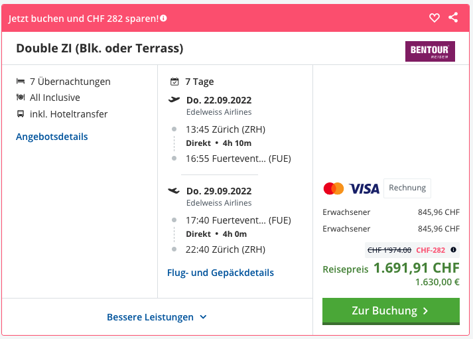Click the outbound flight airplane icon
The height and width of the screenshot is (339, 473).
click(x=174, y=100)
